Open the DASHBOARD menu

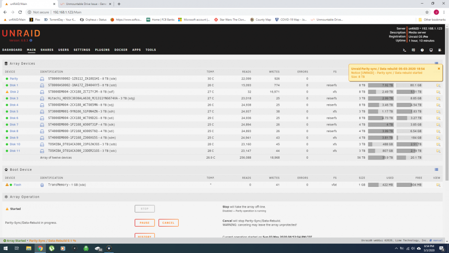point(12,50)
